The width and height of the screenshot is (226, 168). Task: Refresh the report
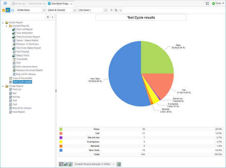(111, 10)
